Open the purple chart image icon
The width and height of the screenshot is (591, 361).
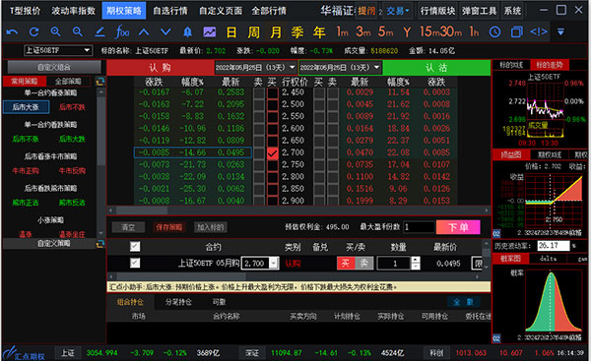point(210,32)
